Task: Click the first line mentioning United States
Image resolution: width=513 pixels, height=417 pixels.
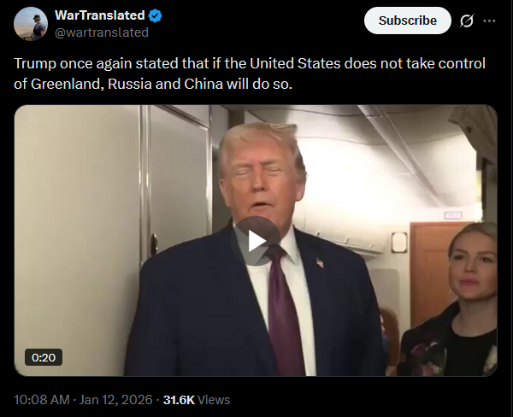Action: 250,63
